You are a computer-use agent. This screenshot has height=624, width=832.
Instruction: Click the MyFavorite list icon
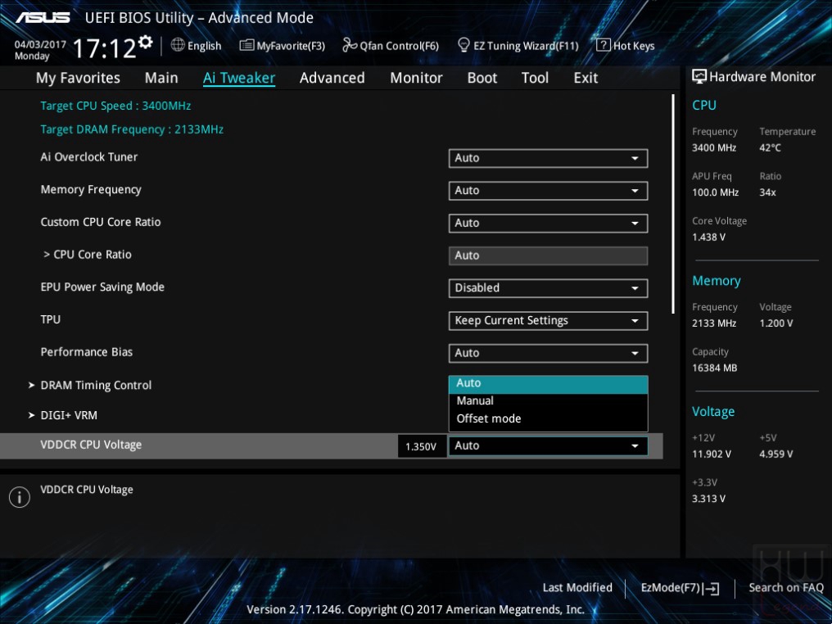coord(246,45)
